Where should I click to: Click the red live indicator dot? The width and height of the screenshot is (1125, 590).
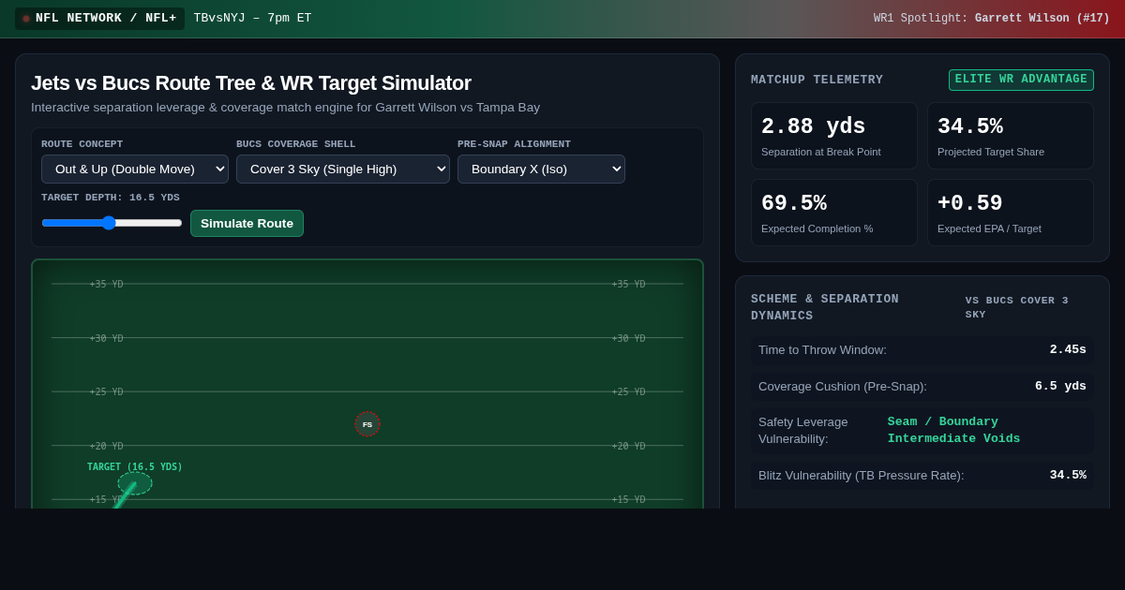(x=26, y=19)
